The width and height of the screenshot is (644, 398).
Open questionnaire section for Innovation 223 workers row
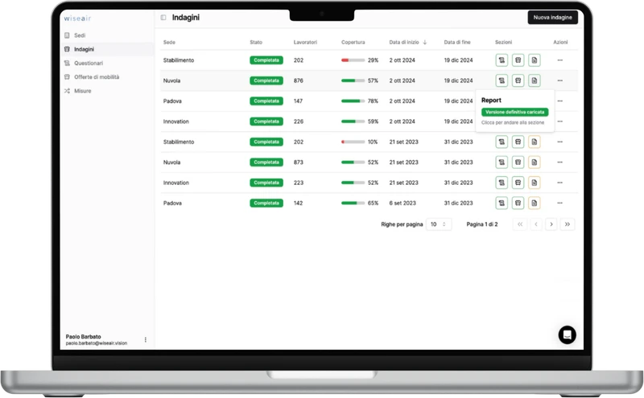(x=502, y=183)
